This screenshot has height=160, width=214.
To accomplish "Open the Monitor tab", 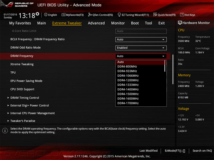I will [x=118, y=23].
